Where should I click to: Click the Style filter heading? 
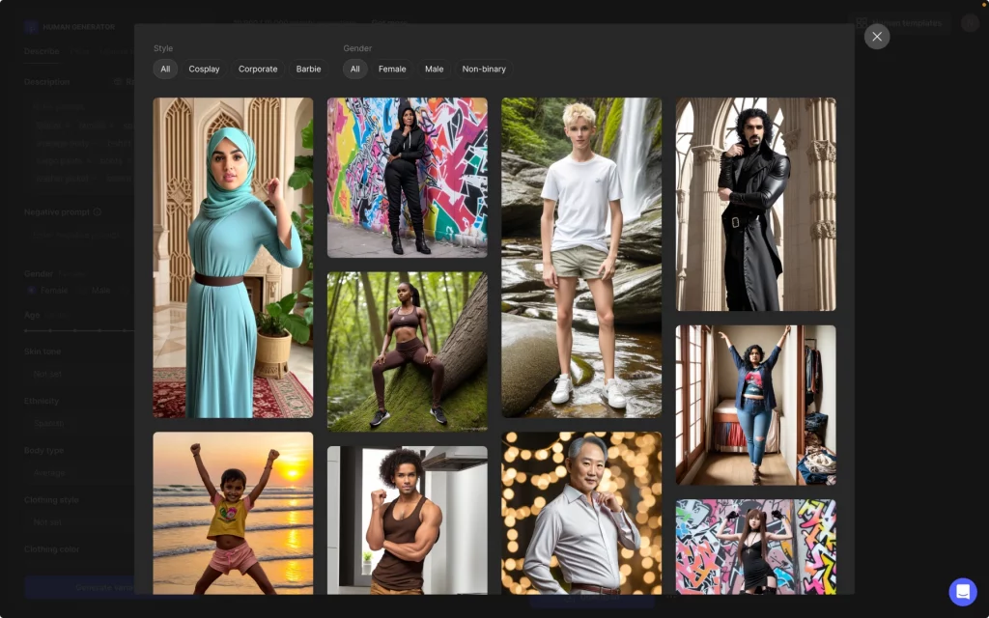pos(163,48)
